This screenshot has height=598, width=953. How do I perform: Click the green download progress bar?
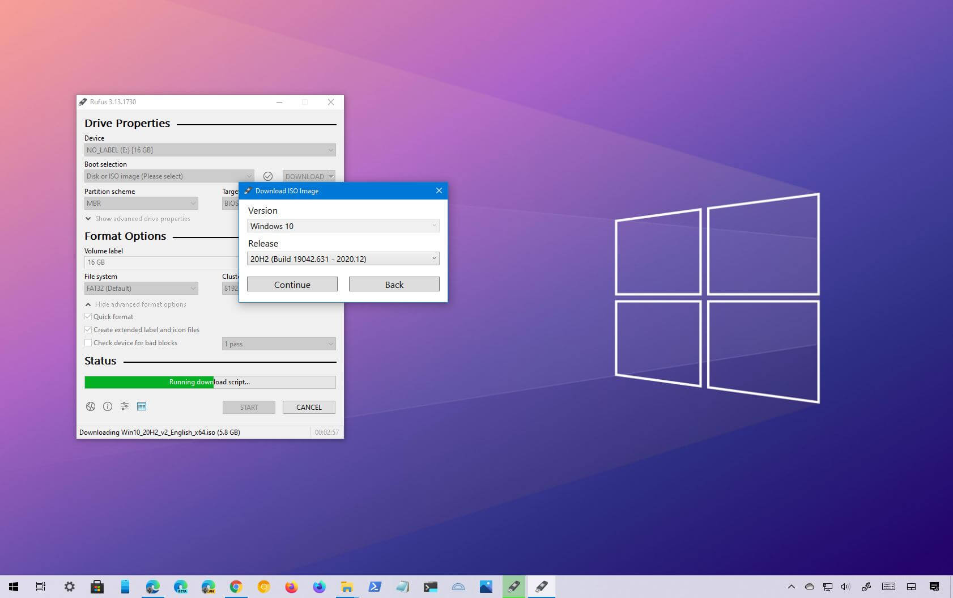click(147, 382)
